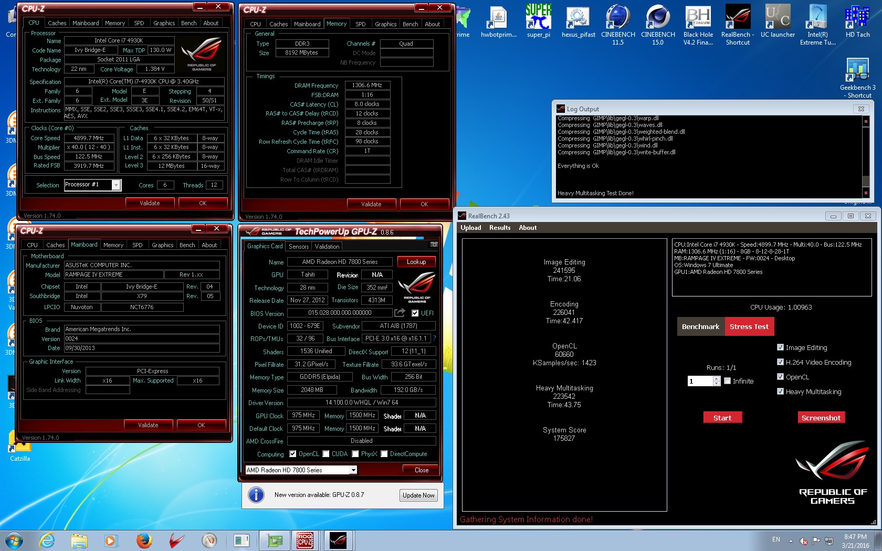
Task: Click the GPU-Z BIOS save/share icon
Action: pyautogui.click(x=400, y=313)
